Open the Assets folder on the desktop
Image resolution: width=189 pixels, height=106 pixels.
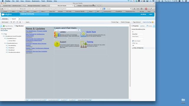click(x=183, y=101)
